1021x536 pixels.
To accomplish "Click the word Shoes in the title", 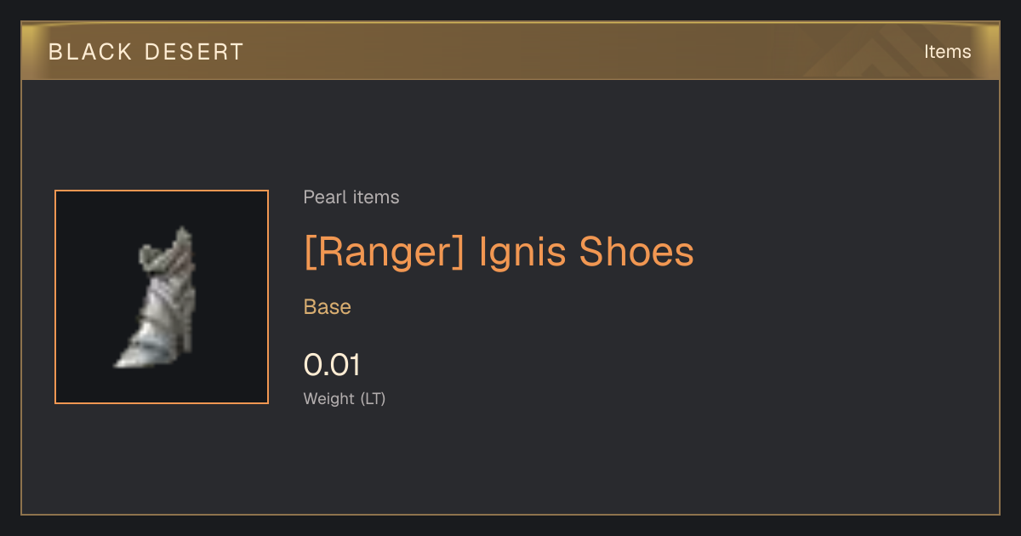I will click(x=636, y=252).
